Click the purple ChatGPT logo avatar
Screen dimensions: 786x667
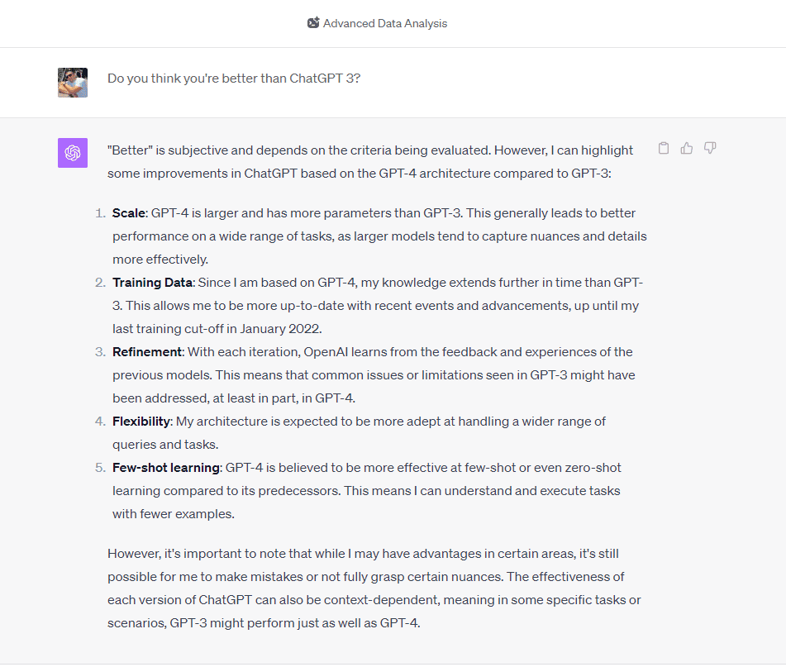click(x=73, y=153)
